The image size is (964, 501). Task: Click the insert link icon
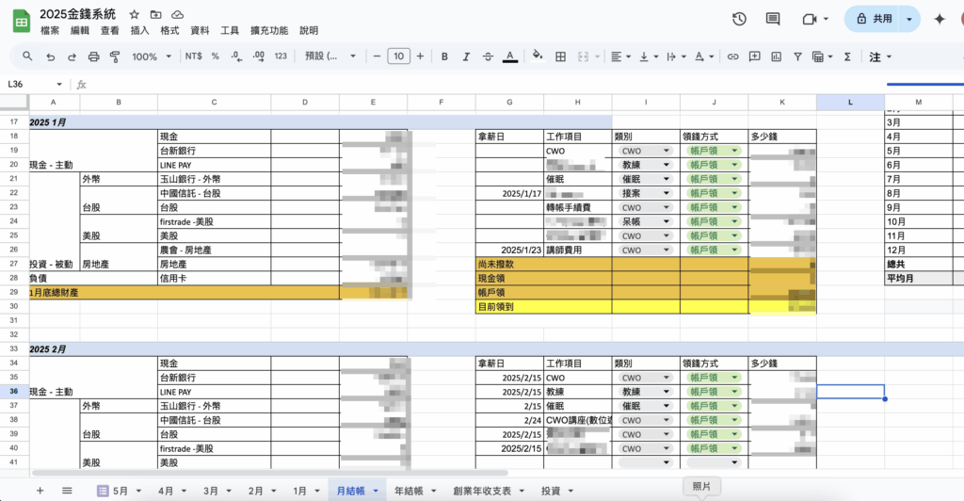732,57
